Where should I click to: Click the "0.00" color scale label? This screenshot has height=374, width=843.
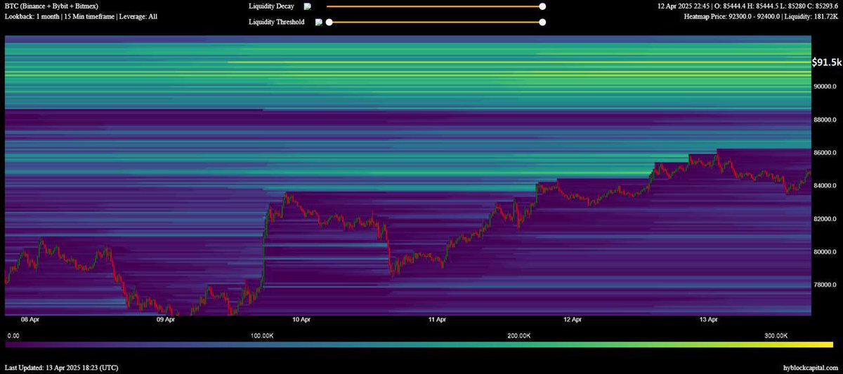click(13, 336)
